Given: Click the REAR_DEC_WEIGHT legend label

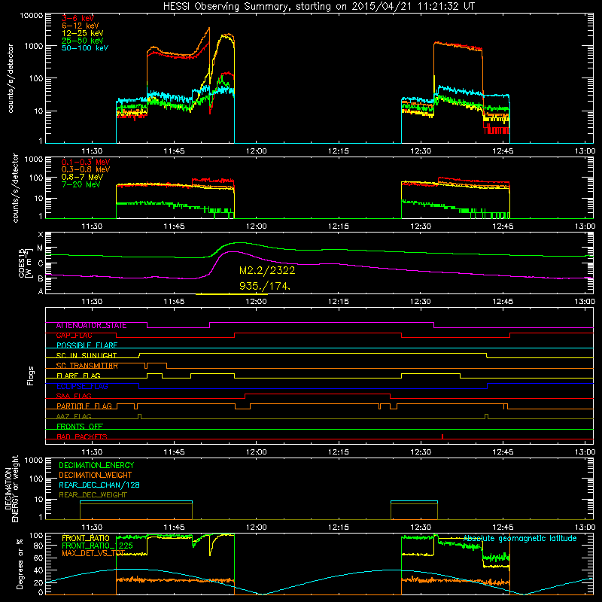Looking at the screenshot, I should (93, 495).
